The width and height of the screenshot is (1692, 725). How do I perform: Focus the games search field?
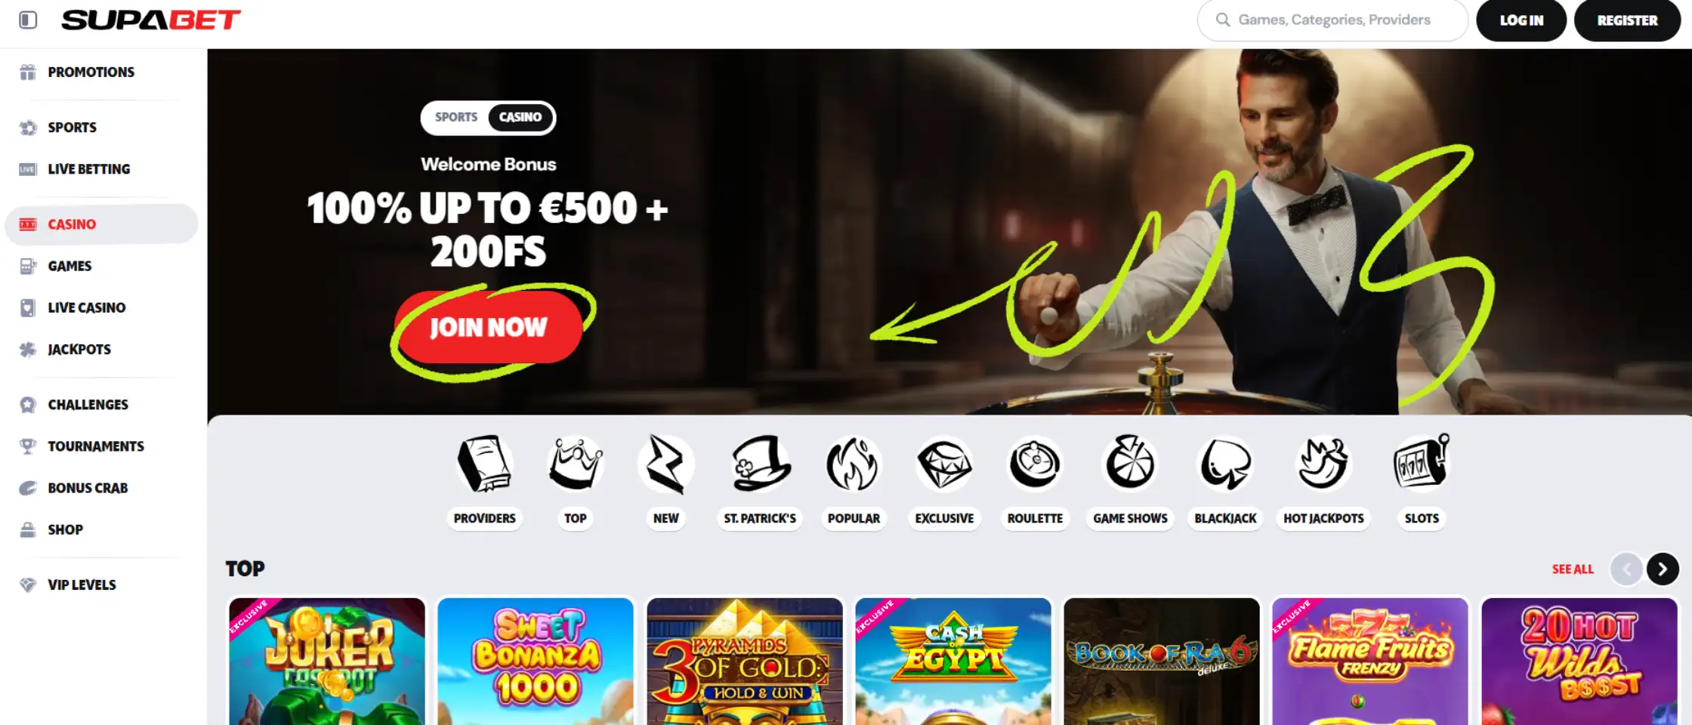tap(1332, 20)
